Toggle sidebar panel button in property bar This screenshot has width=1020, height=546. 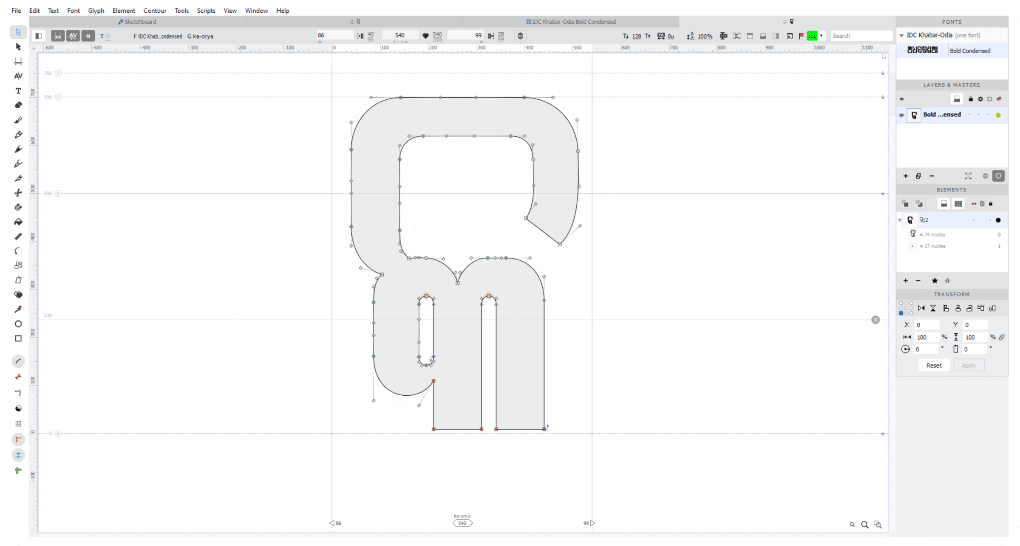38,36
